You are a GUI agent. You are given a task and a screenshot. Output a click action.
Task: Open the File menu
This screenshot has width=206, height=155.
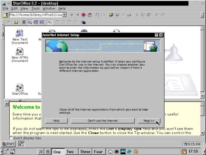tap(5, 8)
